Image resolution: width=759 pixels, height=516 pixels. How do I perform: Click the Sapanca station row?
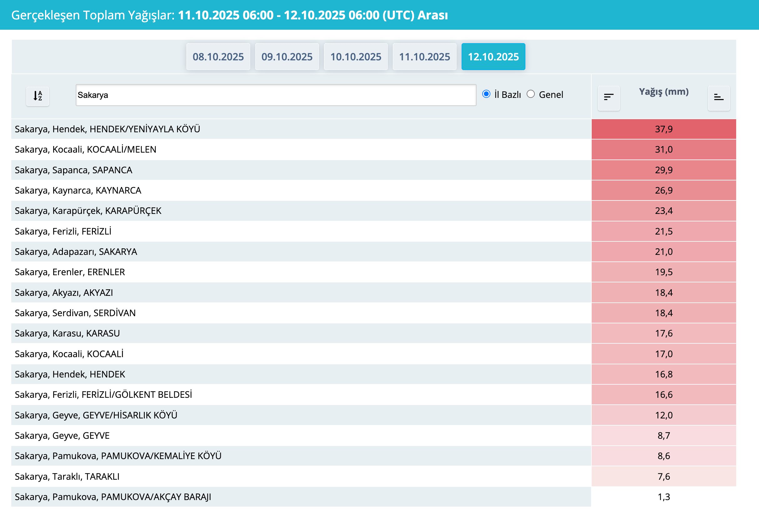coord(73,170)
